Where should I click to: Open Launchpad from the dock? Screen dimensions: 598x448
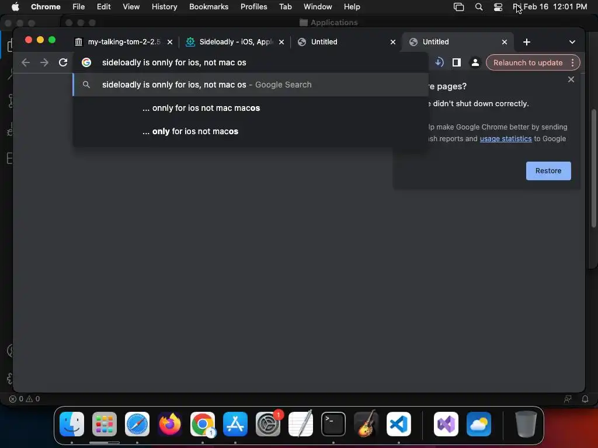coord(105,424)
